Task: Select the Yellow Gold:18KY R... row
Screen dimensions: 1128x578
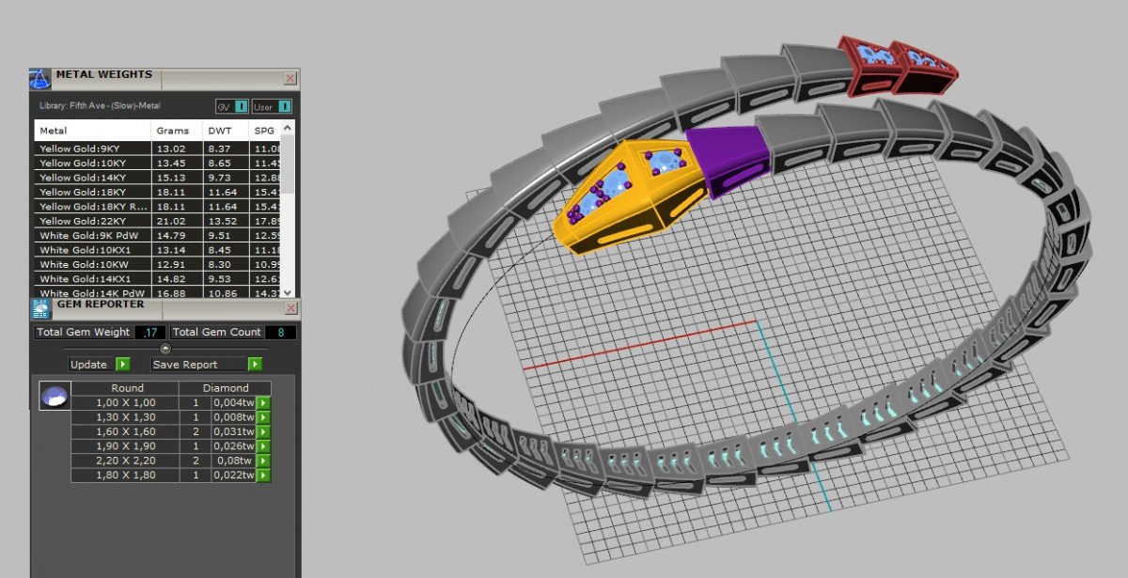Action: tap(158, 207)
